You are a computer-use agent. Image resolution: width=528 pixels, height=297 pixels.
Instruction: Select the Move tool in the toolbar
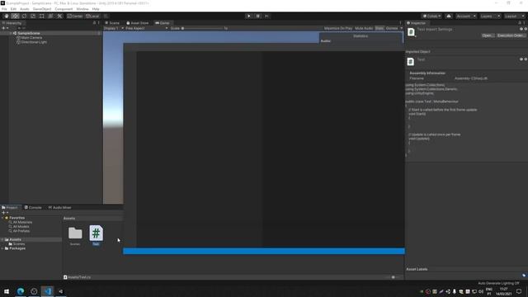tap(15, 16)
